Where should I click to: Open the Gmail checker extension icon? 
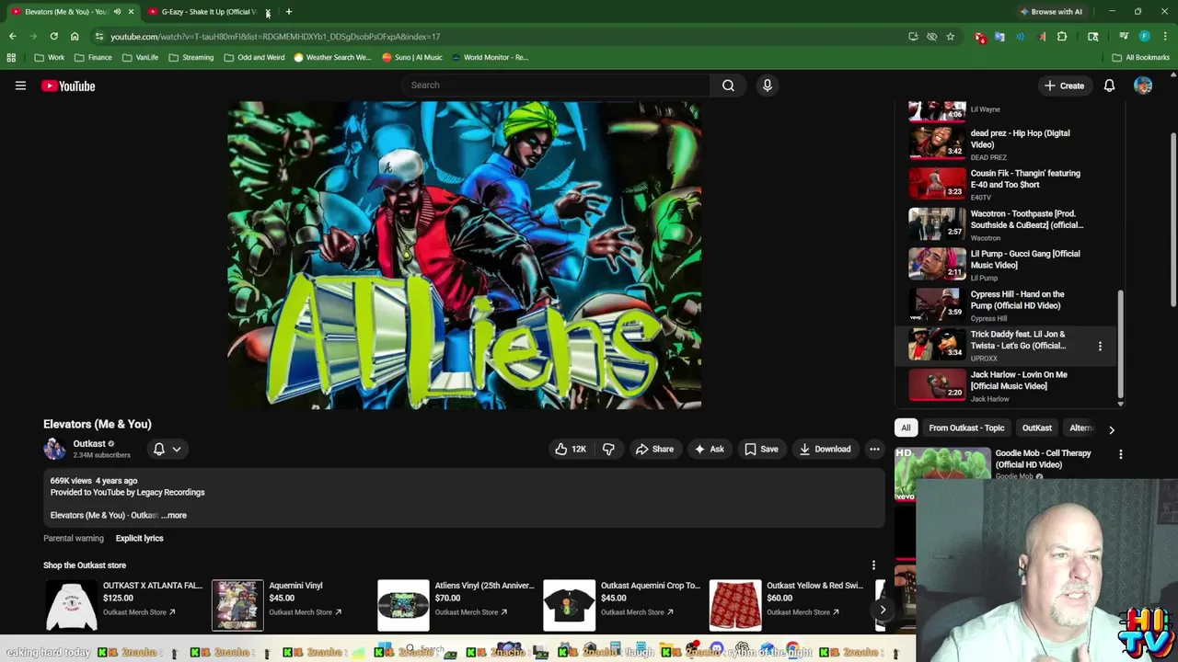[x=980, y=37]
